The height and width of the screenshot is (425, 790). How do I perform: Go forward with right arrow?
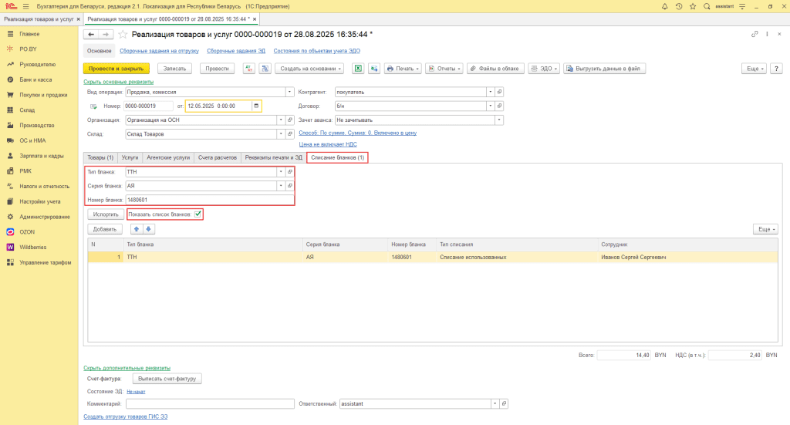tap(105, 34)
